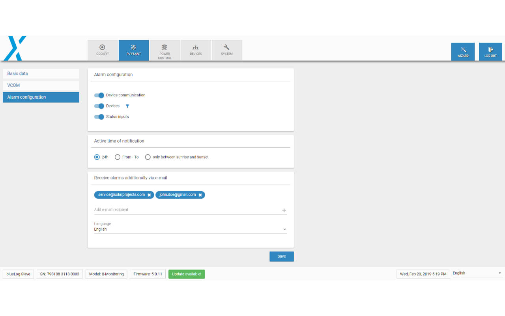Open the Power Control section
This screenshot has height=316, width=505.
coord(165,50)
